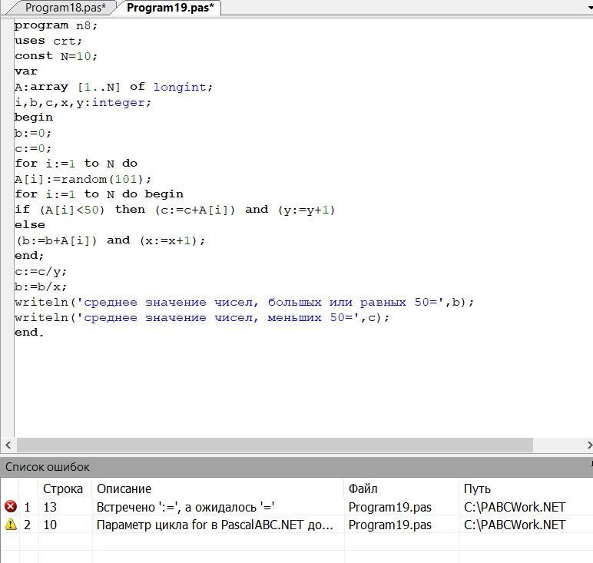Click the writeln line with "больших или равных 50="
The width and height of the screenshot is (593, 563).
tap(244, 302)
